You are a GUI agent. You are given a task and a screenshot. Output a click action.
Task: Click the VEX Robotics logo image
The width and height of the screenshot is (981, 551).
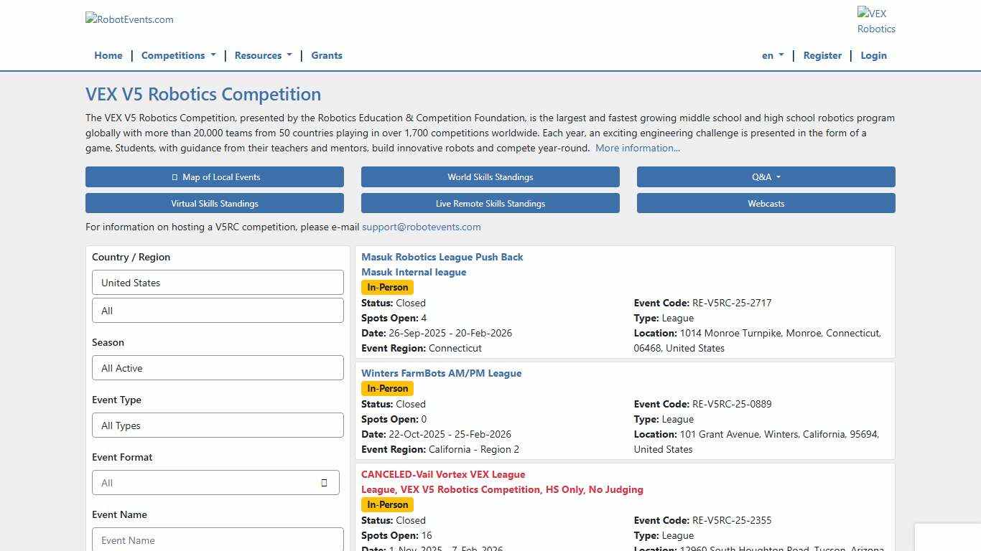click(x=875, y=21)
